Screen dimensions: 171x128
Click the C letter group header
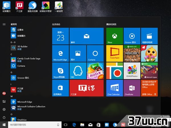[x=11, y=54]
